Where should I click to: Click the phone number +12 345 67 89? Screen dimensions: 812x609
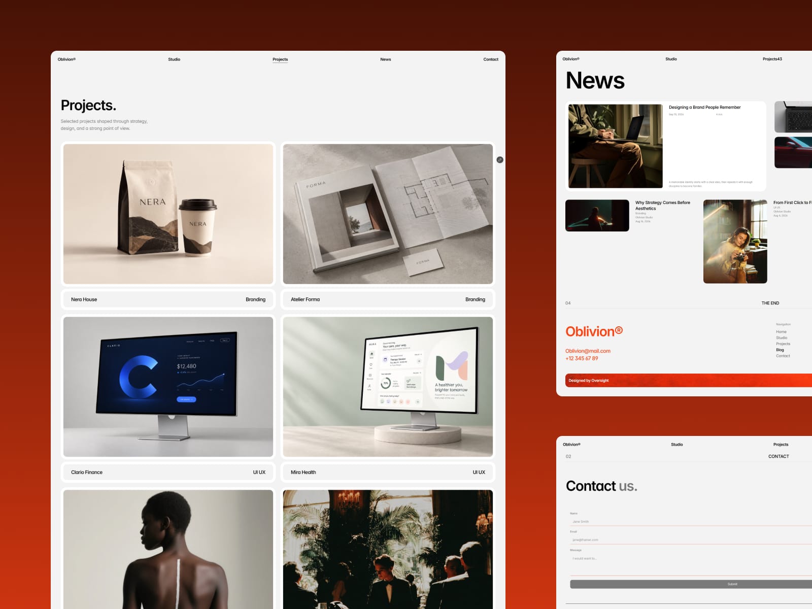tap(582, 358)
